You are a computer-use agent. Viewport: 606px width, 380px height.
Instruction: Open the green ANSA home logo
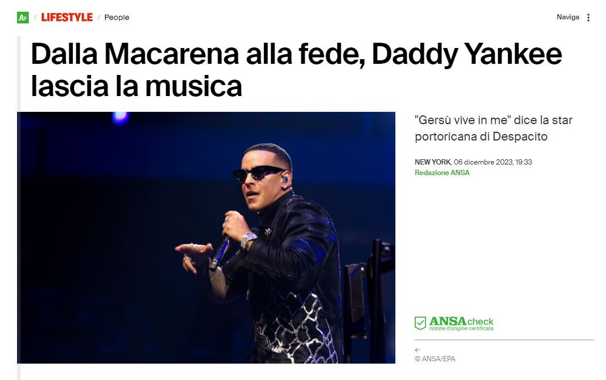click(x=23, y=18)
